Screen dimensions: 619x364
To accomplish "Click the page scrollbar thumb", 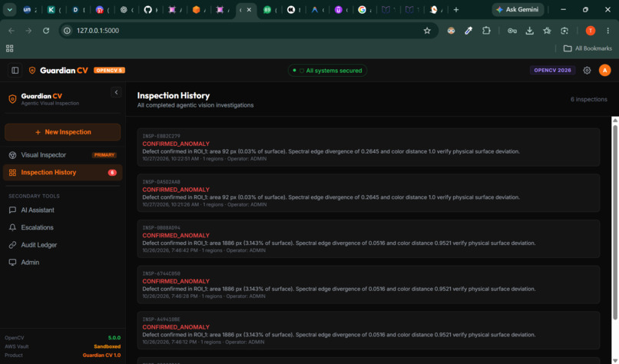I will click(614, 222).
